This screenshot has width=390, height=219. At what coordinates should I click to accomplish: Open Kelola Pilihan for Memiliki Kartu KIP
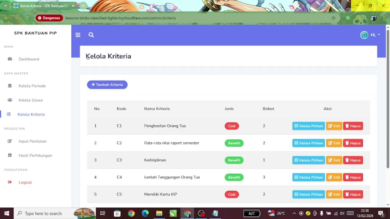coord(309,194)
